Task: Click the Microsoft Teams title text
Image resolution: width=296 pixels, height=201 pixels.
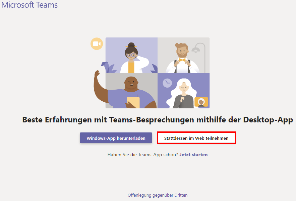Action: pos(29,5)
